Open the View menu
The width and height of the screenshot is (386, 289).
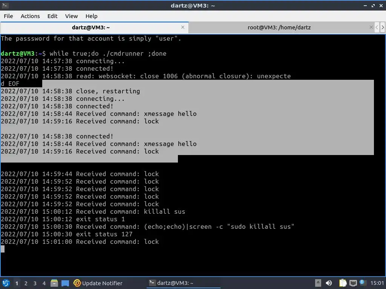click(x=71, y=16)
